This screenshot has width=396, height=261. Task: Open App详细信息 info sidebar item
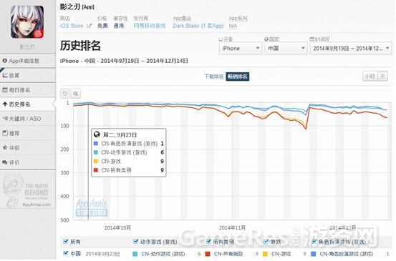tap(27, 61)
